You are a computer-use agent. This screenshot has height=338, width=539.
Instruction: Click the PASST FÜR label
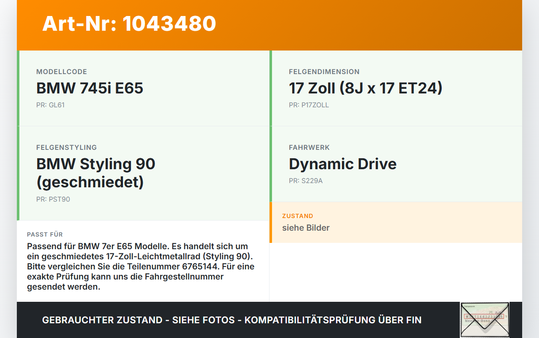45,234
